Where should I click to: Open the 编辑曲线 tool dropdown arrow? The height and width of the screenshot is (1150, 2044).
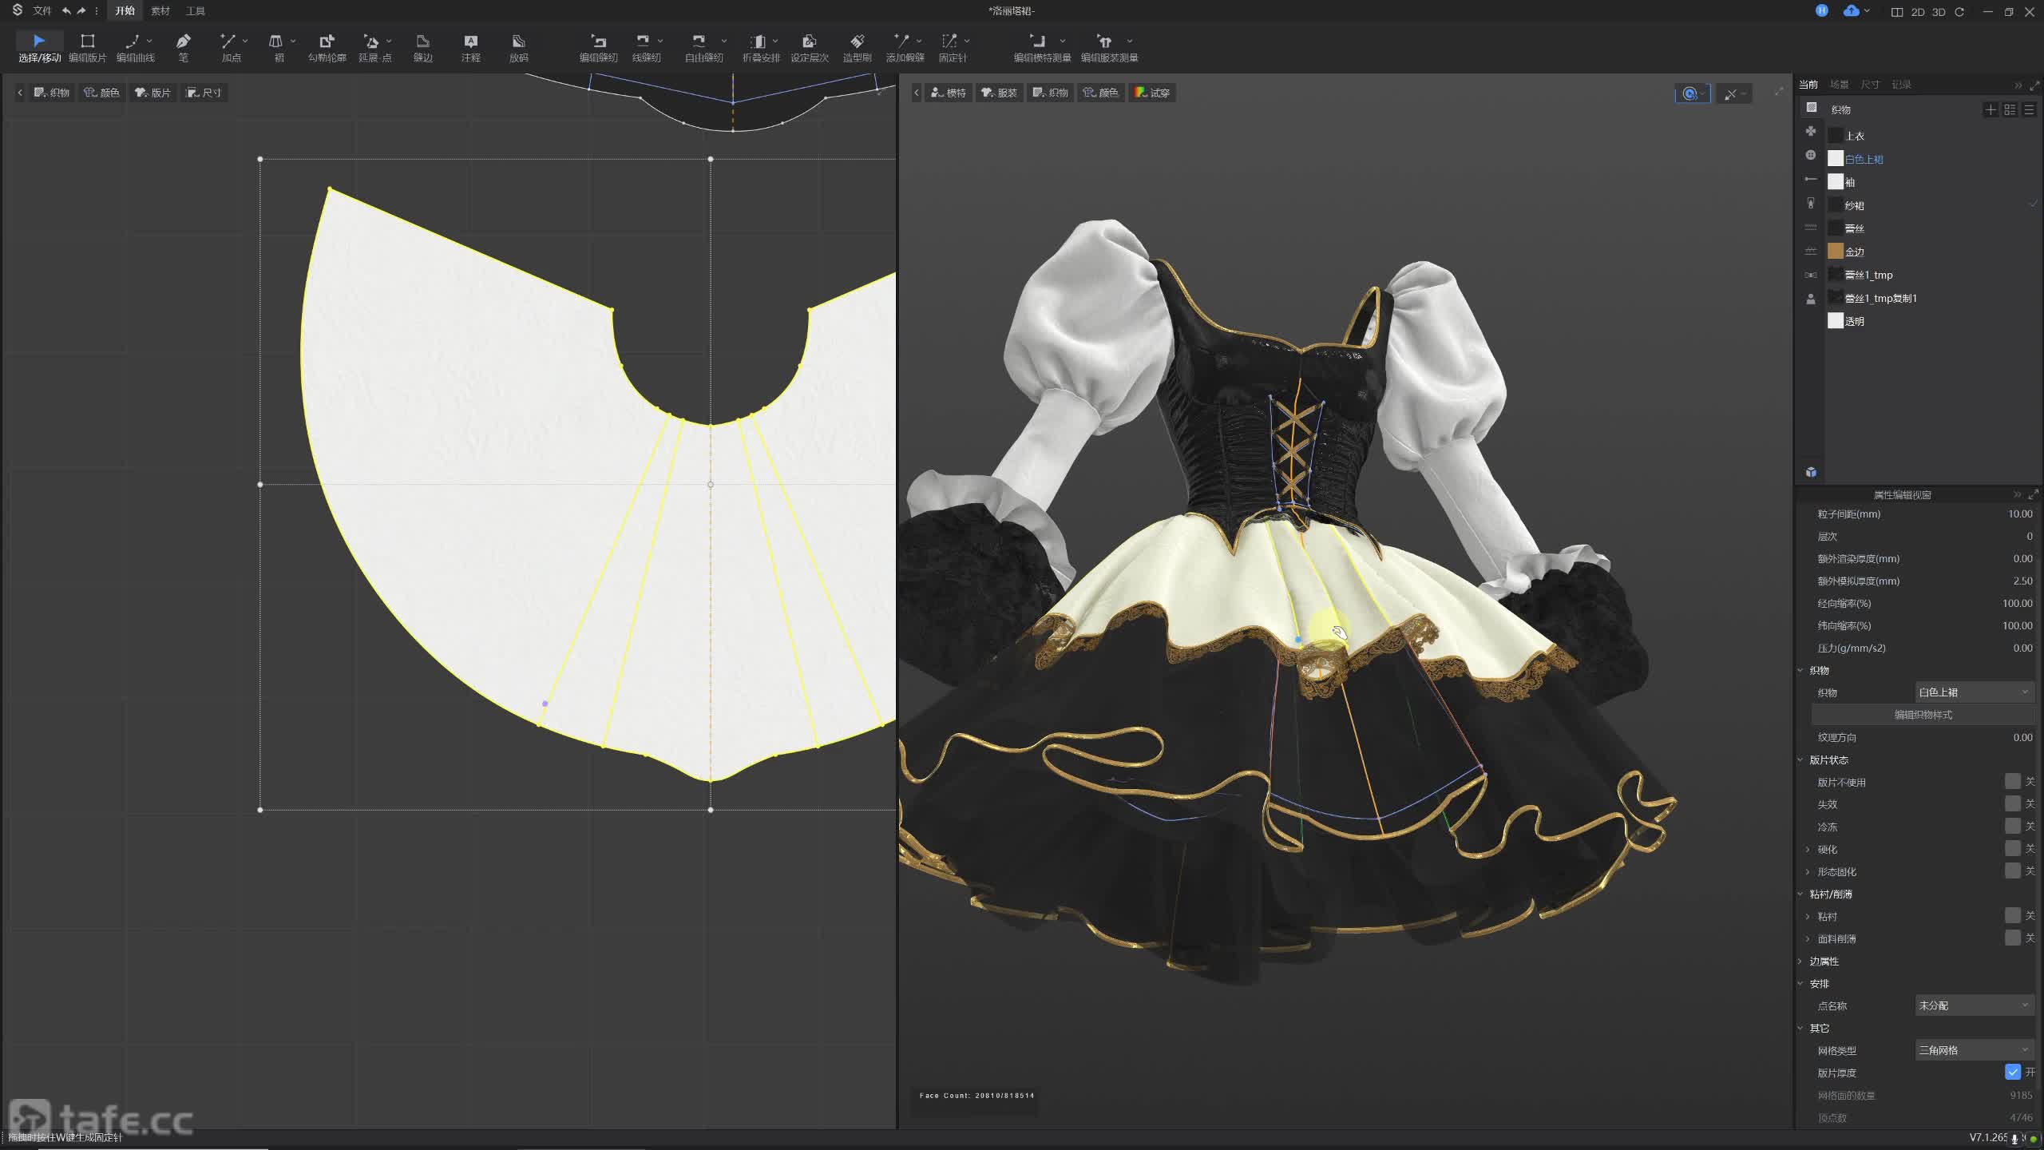(x=149, y=41)
